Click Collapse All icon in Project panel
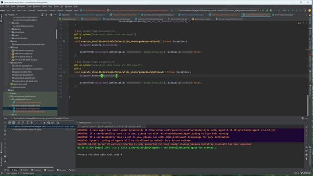Image resolution: width=313 pixels, height=176 pixels. point(46,15)
